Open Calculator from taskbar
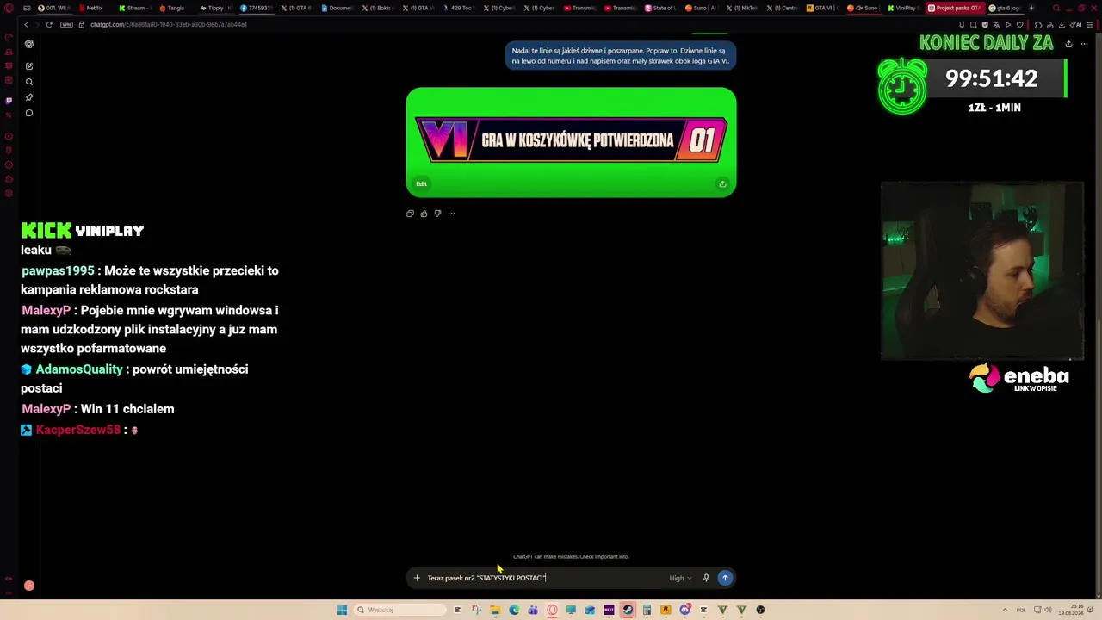The width and height of the screenshot is (1102, 620). coord(647,610)
